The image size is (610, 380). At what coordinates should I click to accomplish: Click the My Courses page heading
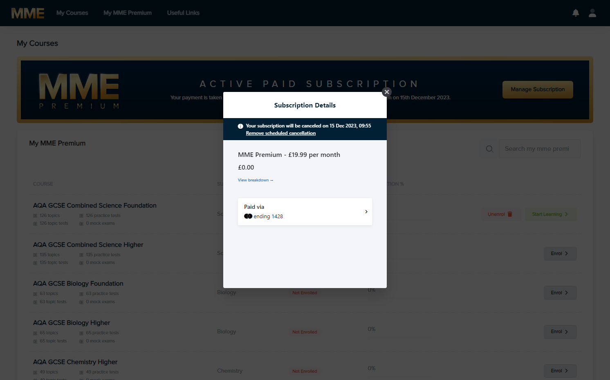tap(37, 43)
